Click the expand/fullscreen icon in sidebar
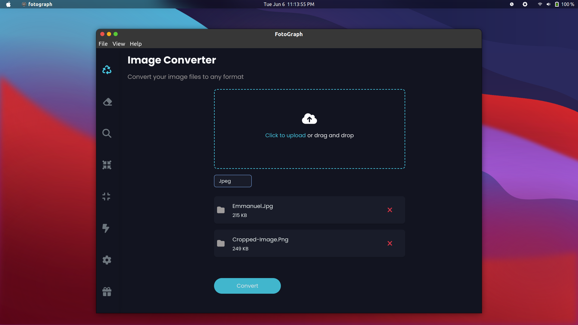The height and width of the screenshot is (325, 578). pos(106,197)
